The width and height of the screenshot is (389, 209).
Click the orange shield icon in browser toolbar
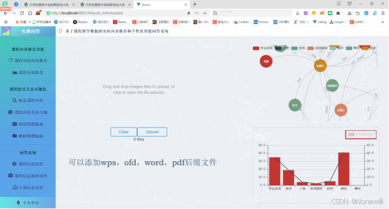314,13
